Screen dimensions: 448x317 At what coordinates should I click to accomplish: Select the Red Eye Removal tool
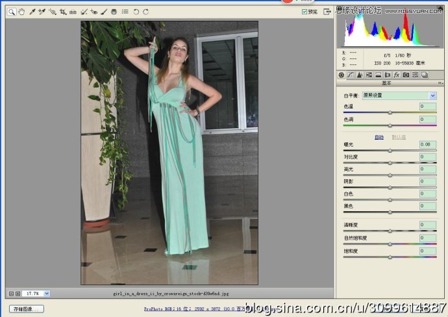point(93,12)
